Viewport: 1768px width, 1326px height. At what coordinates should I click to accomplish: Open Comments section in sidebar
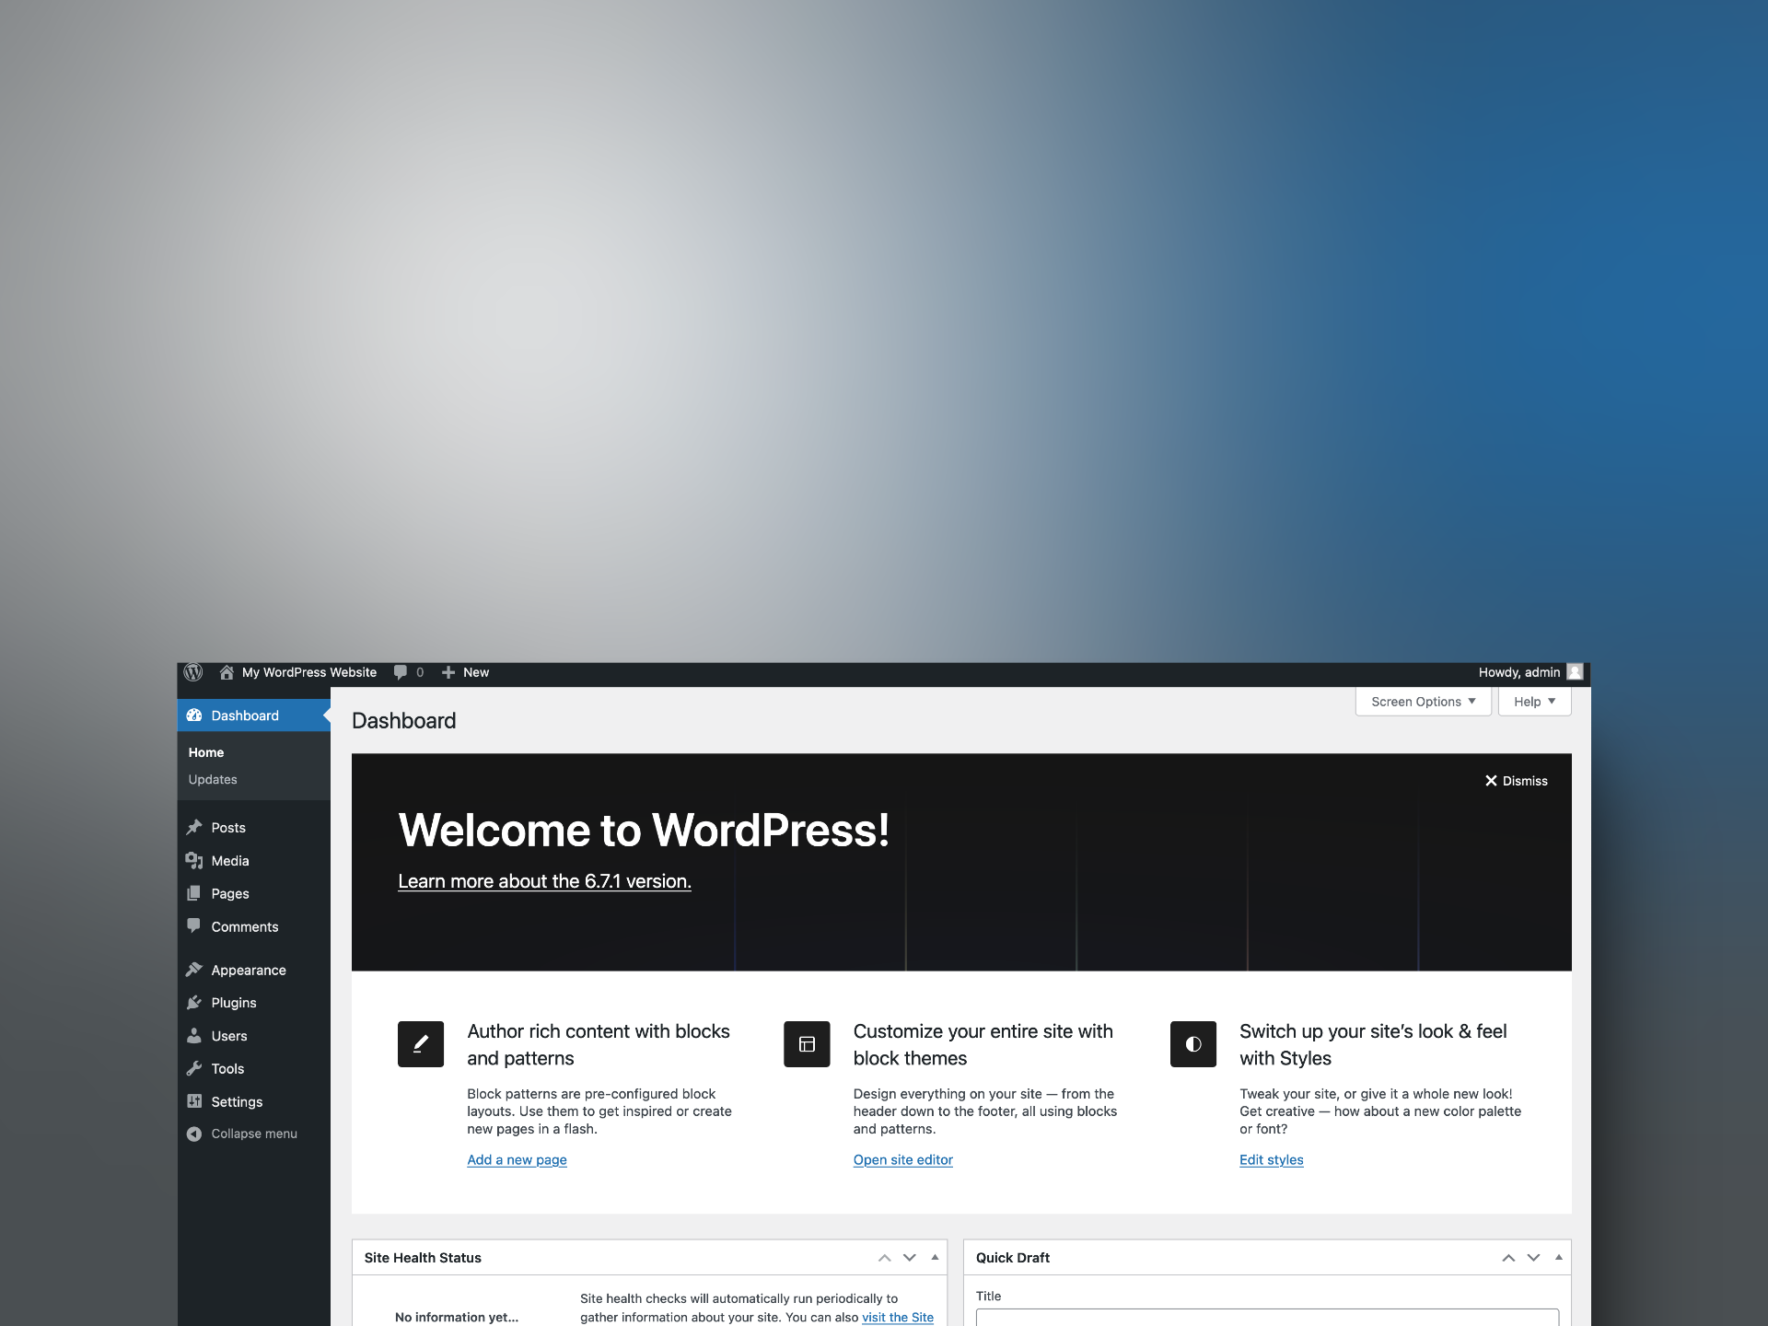click(x=245, y=926)
